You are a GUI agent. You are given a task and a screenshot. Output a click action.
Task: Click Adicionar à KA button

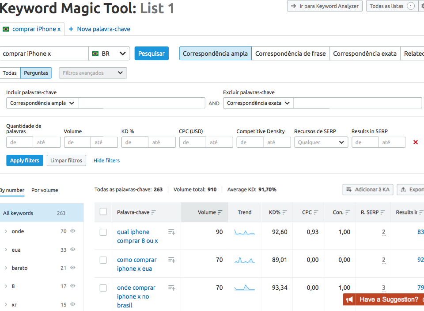pos(368,189)
